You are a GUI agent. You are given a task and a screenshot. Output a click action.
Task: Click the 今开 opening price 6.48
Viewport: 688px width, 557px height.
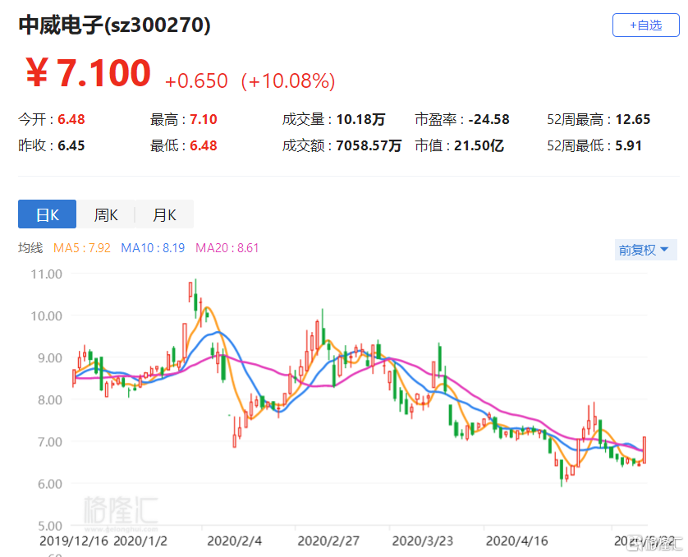click(71, 119)
